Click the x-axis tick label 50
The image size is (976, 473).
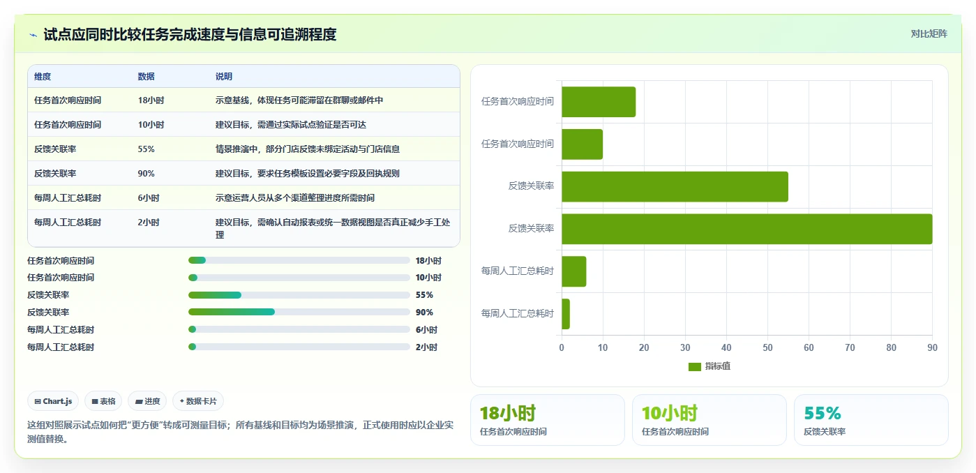click(x=767, y=347)
